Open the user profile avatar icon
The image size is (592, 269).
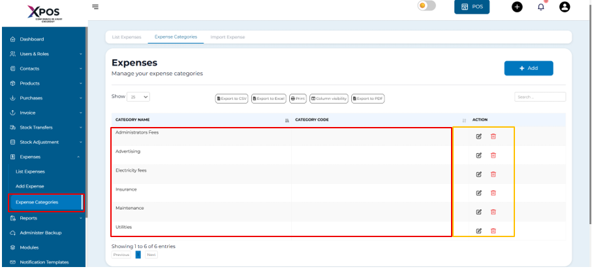[x=565, y=7]
